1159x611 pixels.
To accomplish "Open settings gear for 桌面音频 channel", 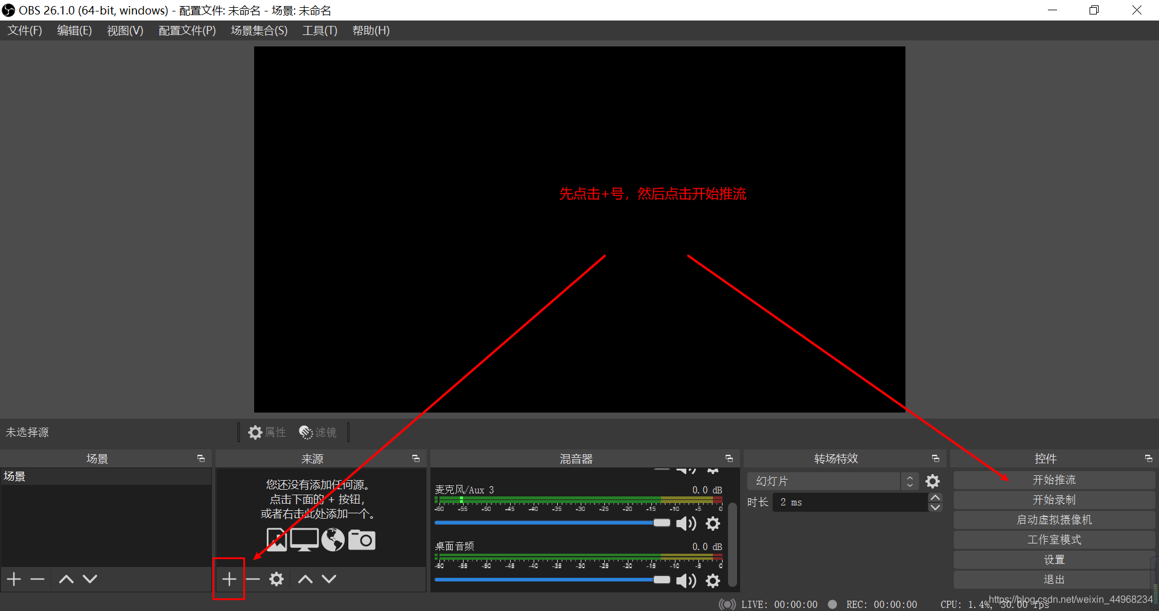I will coord(713,580).
